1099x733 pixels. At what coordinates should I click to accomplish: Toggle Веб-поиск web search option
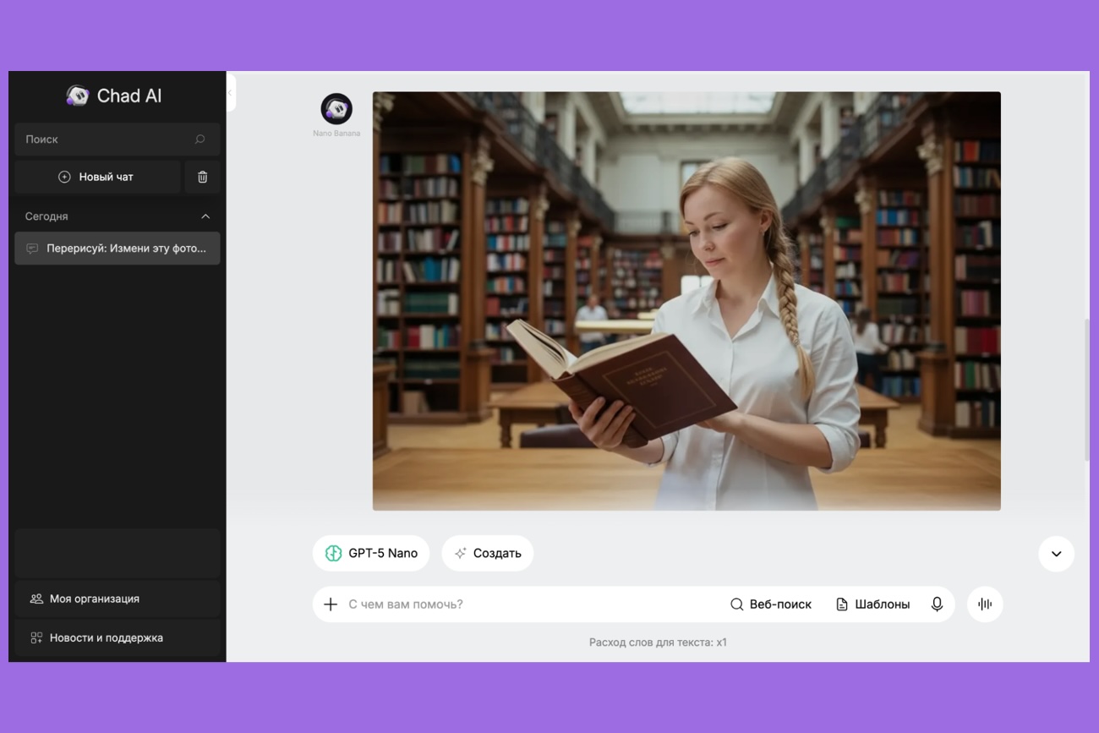point(770,604)
